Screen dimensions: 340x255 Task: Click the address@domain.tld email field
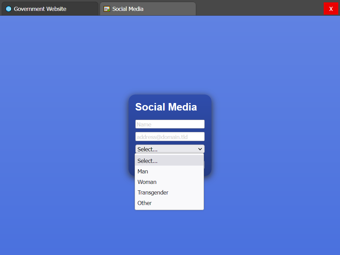pyautogui.click(x=170, y=137)
